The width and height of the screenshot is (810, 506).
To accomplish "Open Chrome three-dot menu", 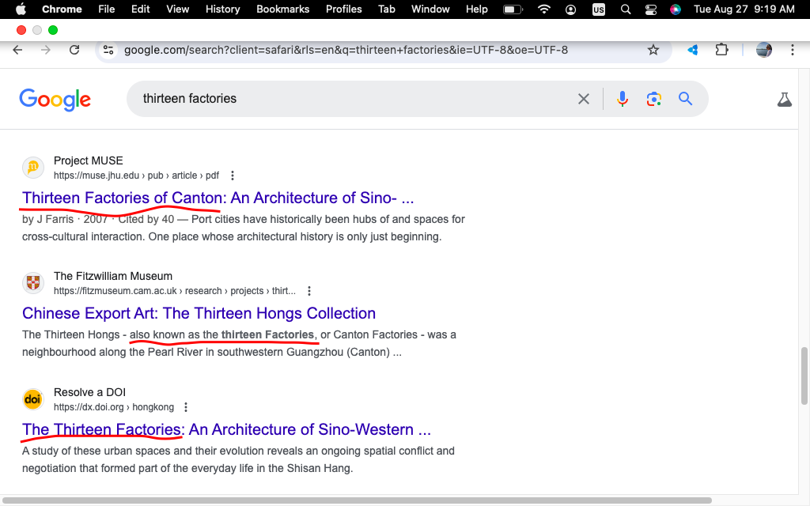I will pos(792,50).
